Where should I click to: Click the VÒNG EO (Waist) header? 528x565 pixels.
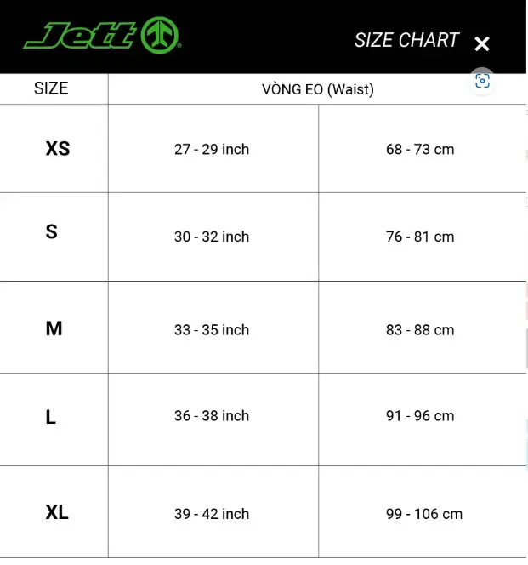[317, 89]
